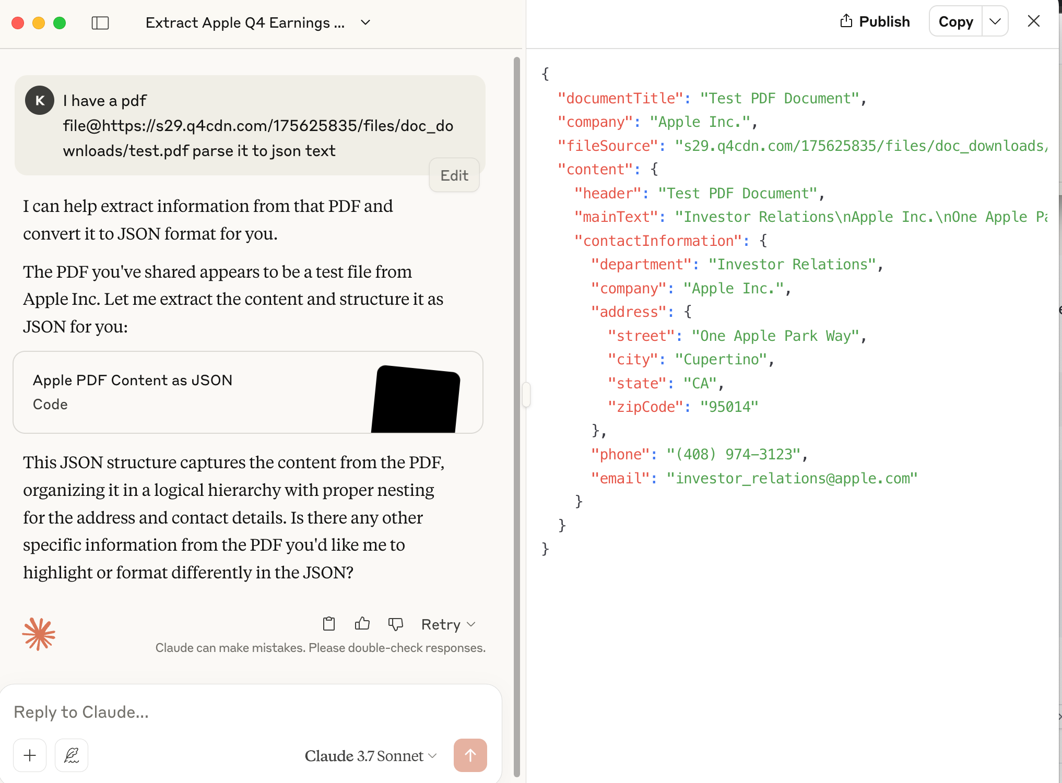Toggle the sidebar panel icon
1062x783 pixels.
[x=100, y=23]
